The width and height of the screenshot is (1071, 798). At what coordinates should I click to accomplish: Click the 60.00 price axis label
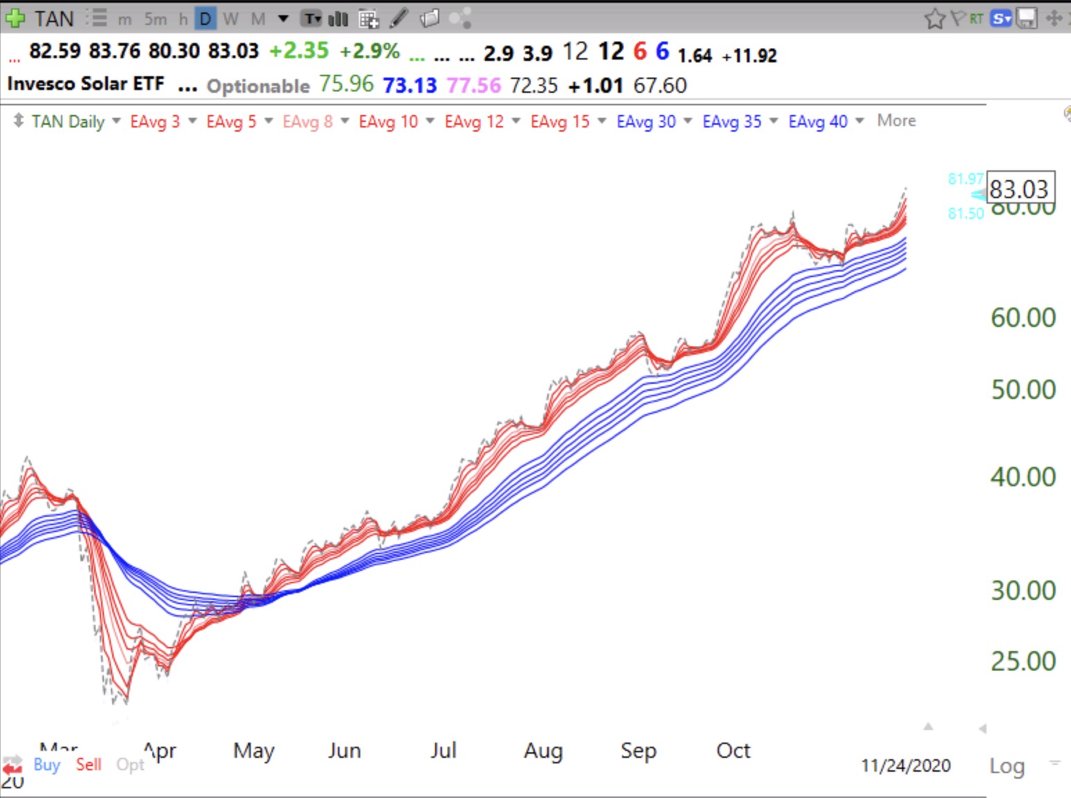click(1023, 318)
